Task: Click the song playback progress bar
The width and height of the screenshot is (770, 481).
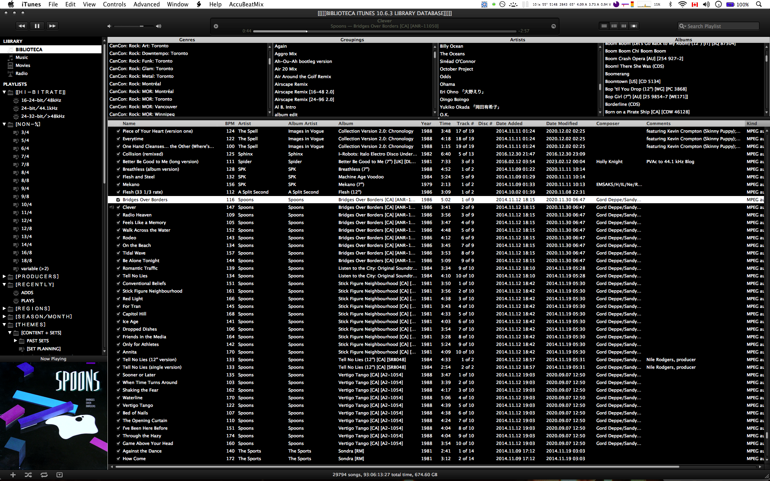Action: tap(385, 31)
